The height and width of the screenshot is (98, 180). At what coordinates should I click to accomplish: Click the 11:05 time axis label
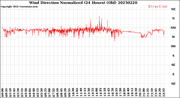tap(77, 93)
